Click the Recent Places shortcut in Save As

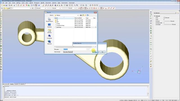click(x=49, y=20)
